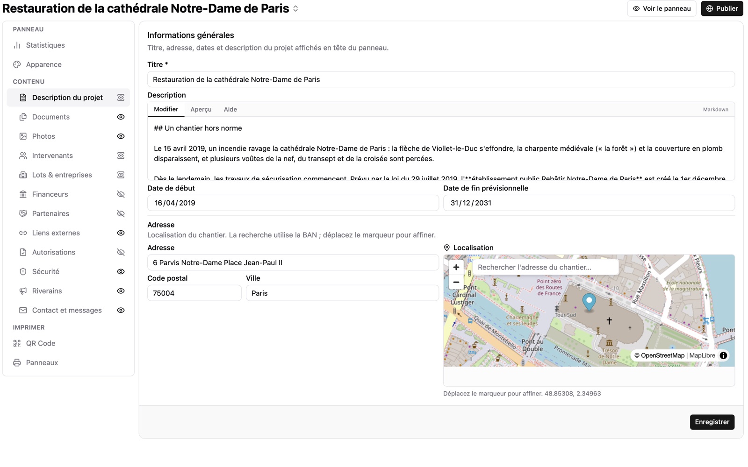Image resolution: width=748 pixels, height=467 pixels.
Task: Toggle visibility of Sécurité section
Action: (x=121, y=271)
